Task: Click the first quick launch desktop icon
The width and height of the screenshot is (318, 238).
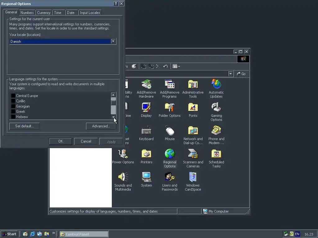Action: (25, 234)
